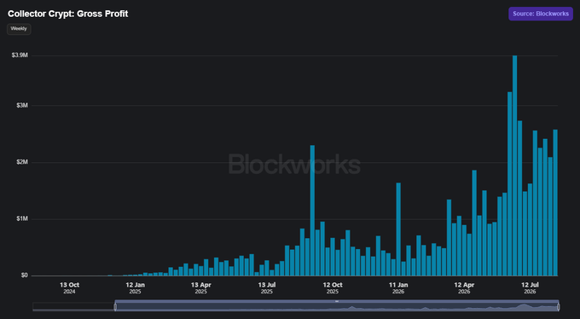This screenshot has height=319, width=580.
Task: Click the Collector Crypt: Gross Profit title
Action: coord(67,14)
